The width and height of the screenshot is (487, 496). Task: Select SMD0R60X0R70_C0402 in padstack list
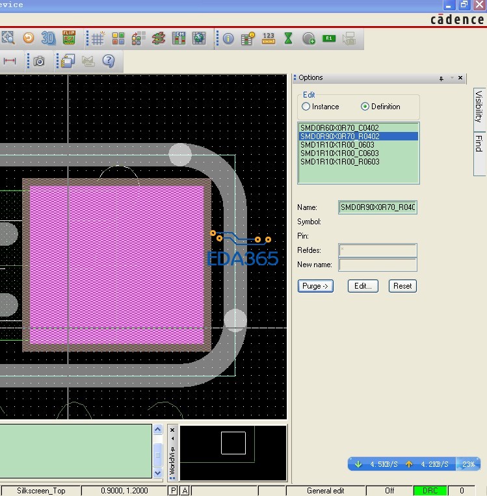tap(339, 128)
